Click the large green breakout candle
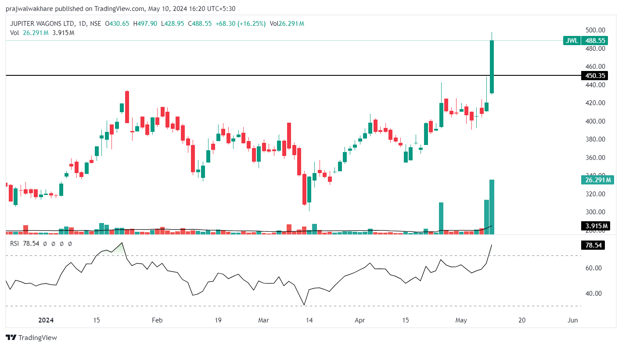The image size is (622, 347). pos(492,67)
